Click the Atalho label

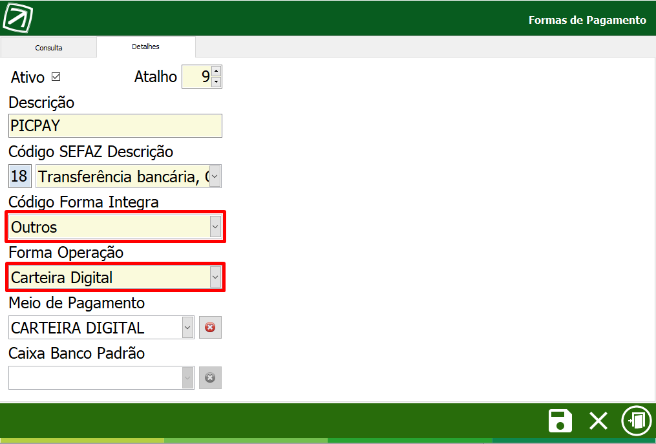(156, 76)
